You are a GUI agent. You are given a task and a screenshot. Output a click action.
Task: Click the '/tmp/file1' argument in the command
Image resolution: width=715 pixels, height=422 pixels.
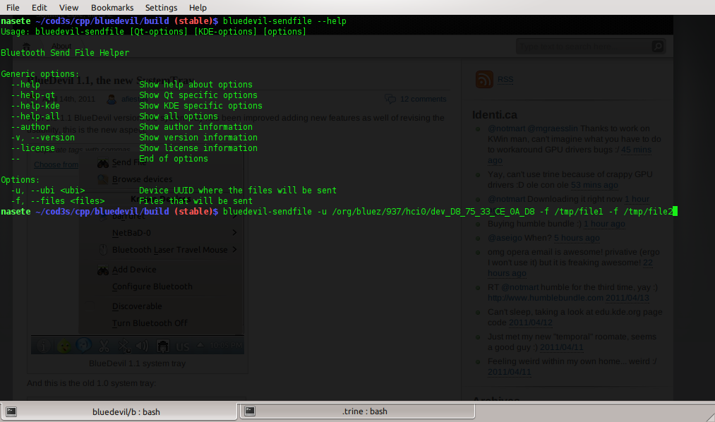pos(579,212)
